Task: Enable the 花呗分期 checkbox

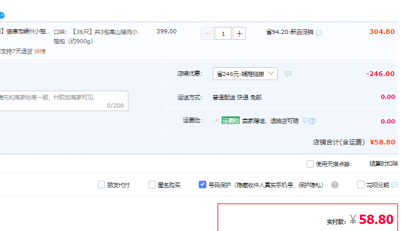Action: click(x=361, y=185)
